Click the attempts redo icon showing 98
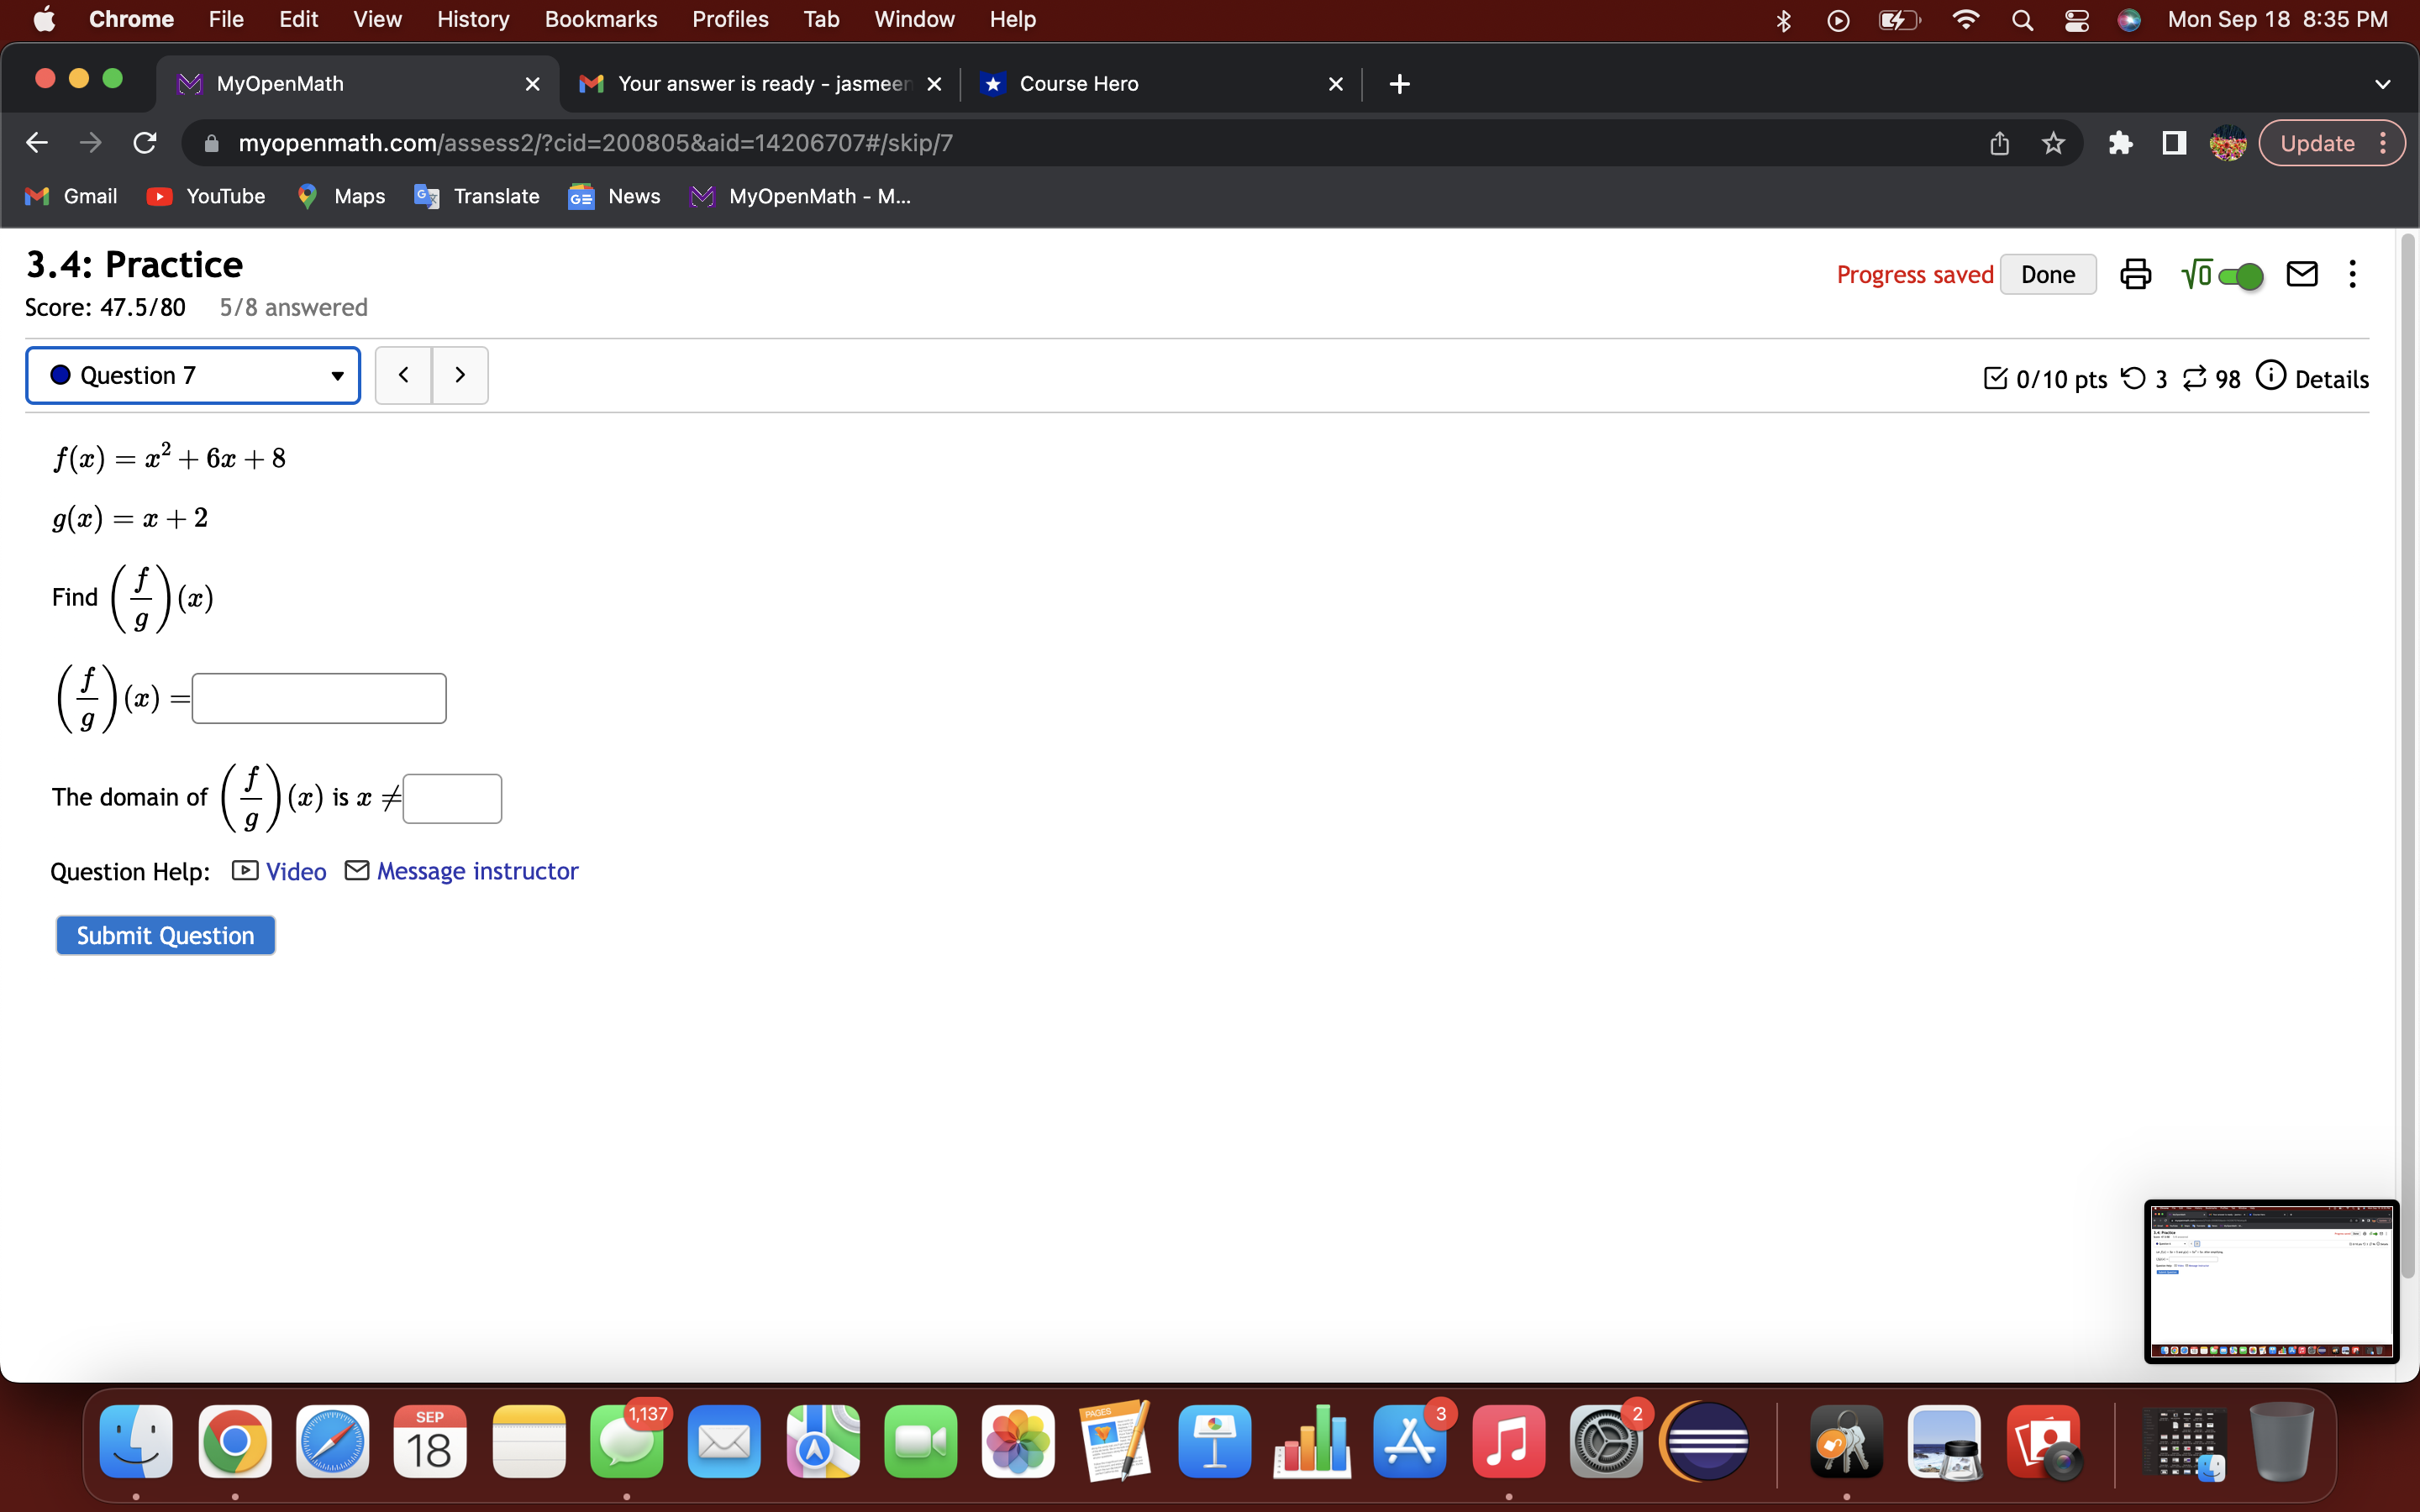 [2195, 378]
